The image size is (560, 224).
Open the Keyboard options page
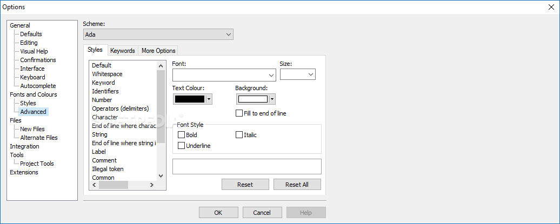[x=32, y=77]
